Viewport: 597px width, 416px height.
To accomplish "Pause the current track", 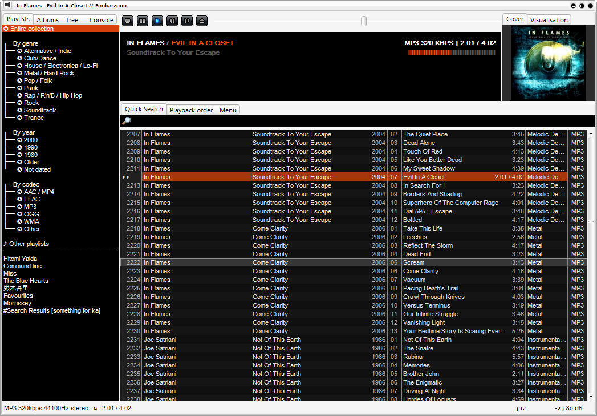I will [x=143, y=21].
